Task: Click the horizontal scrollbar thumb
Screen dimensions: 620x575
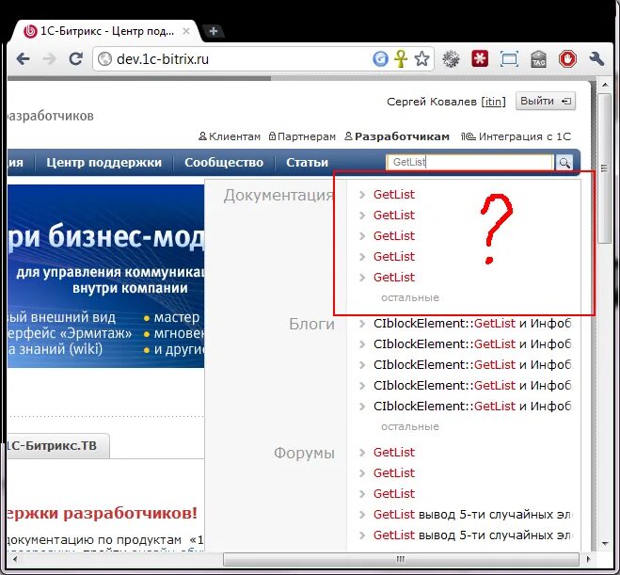Action: [x=401, y=559]
